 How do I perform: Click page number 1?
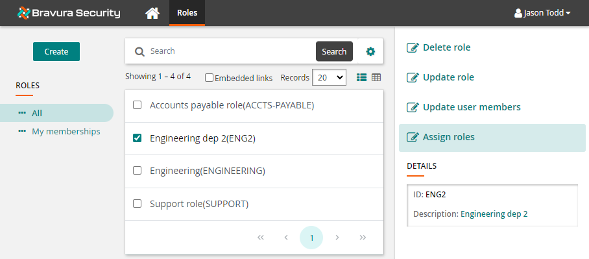(x=311, y=238)
